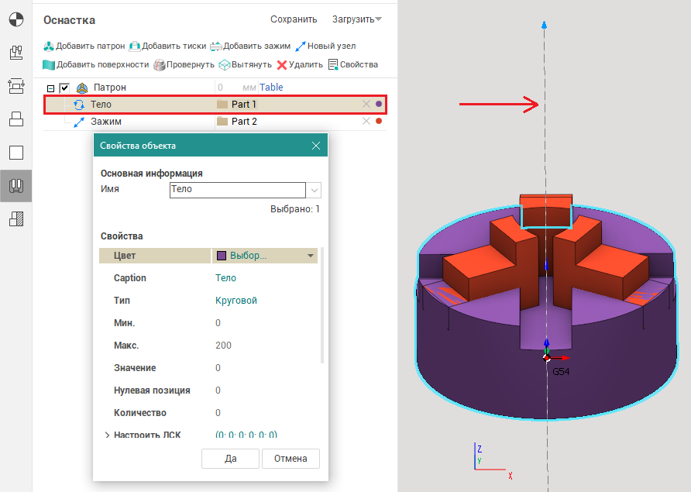Collapse the Патрон tree node
Image resolution: width=691 pixels, height=492 pixels.
(x=51, y=88)
